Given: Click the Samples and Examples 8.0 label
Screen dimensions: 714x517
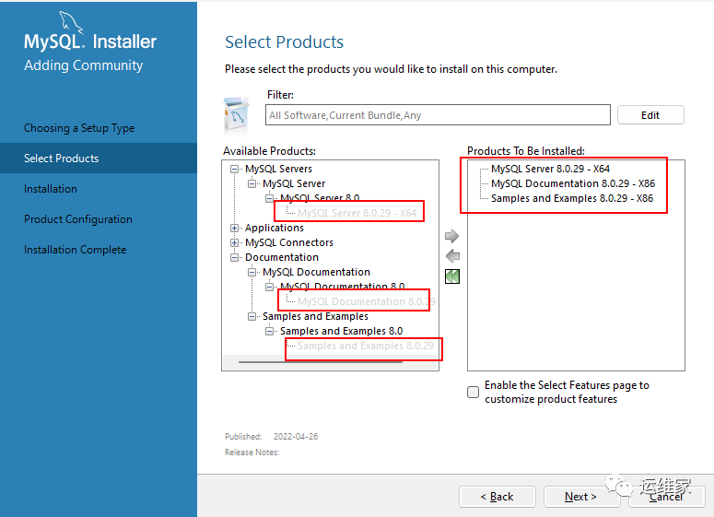Looking at the screenshot, I should (x=342, y=331).
